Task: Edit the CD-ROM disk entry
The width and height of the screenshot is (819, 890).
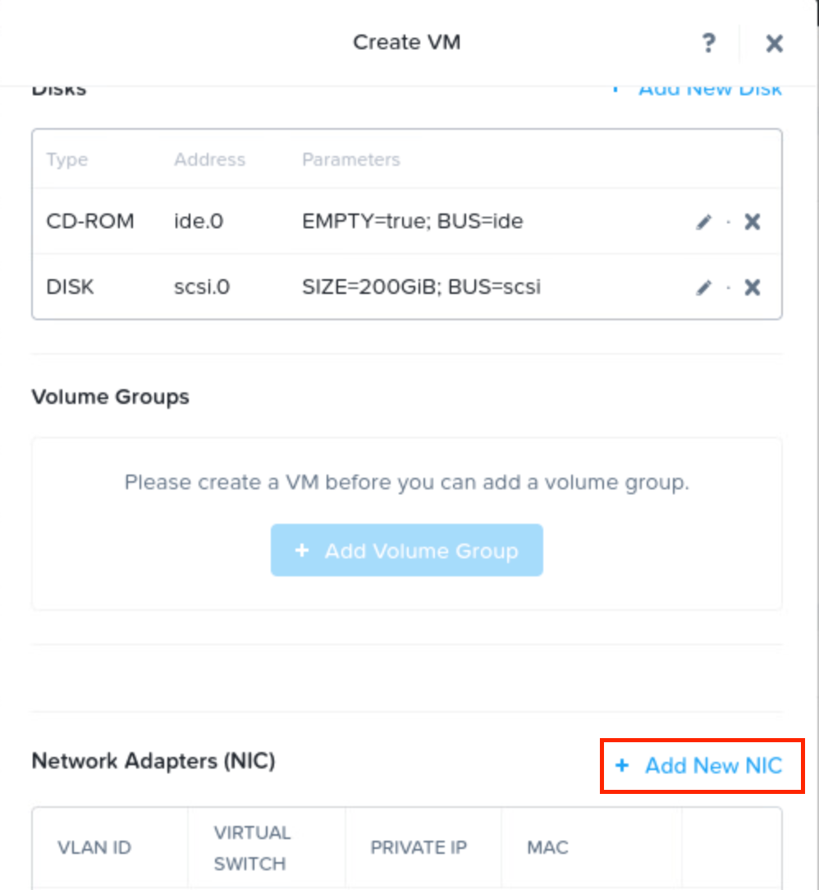Action: pos(703,221)
